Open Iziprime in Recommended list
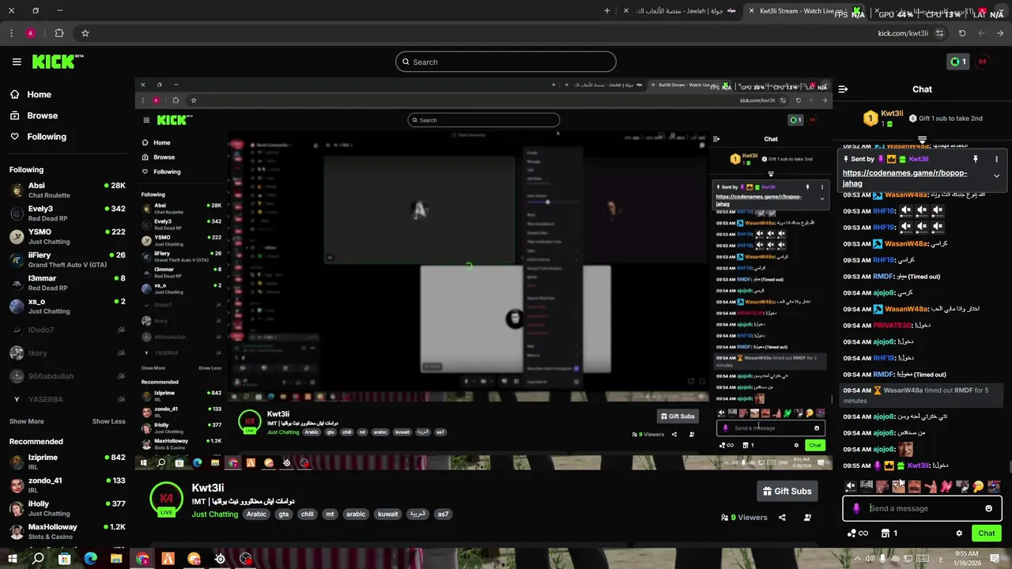 tap(67, 462)
